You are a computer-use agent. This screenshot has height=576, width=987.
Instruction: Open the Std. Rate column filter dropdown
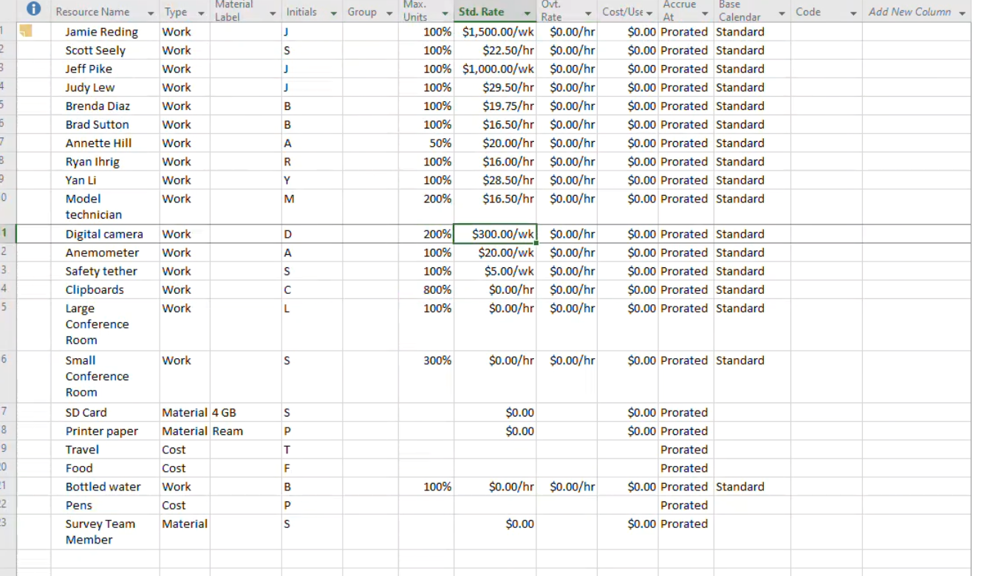(527, 12)
